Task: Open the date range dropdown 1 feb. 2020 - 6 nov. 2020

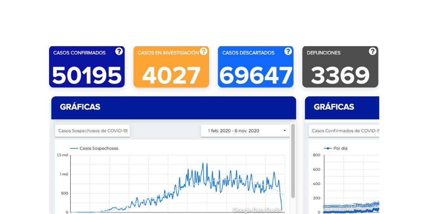Action: 245,131
